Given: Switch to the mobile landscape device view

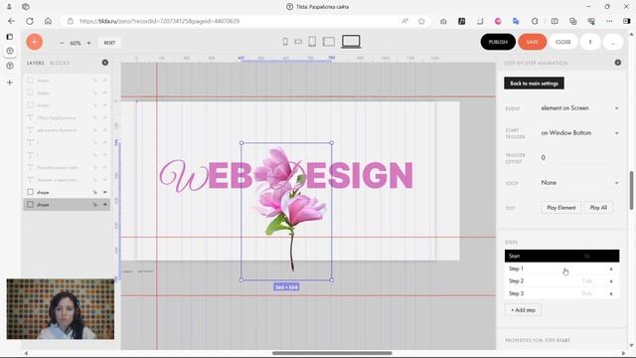Looking at the screenshot, I should 298,42.
